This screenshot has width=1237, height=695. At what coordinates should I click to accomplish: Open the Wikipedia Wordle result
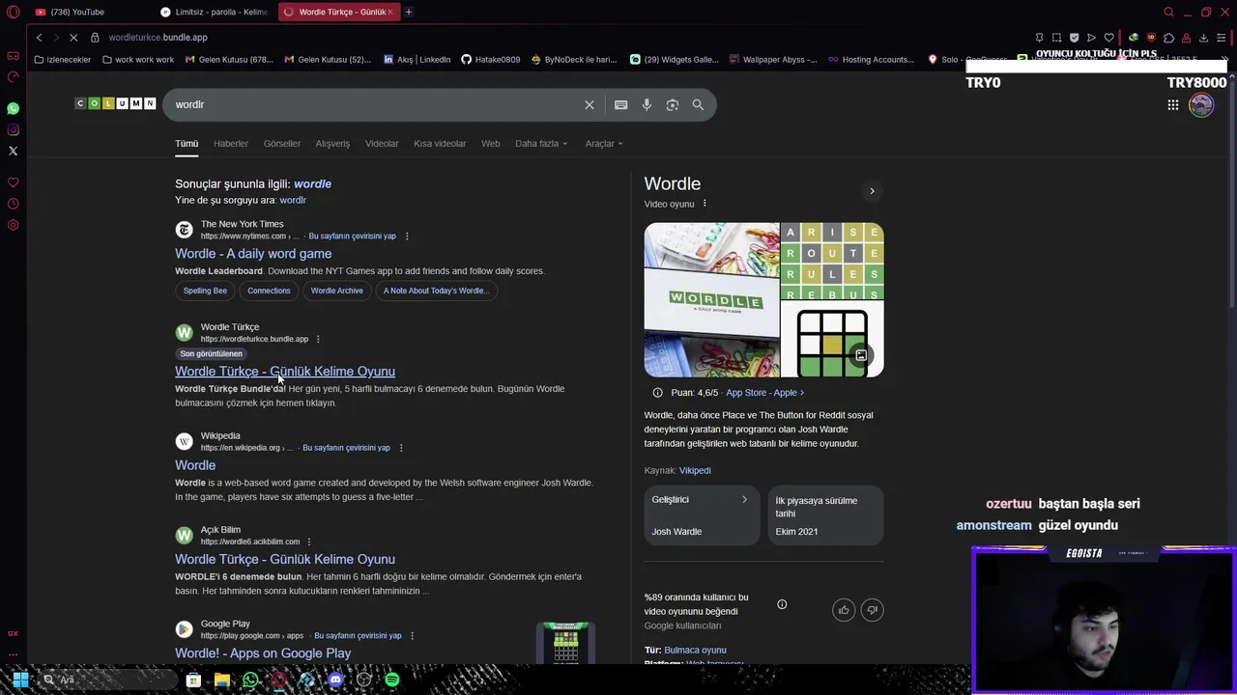tap(195, 465)
